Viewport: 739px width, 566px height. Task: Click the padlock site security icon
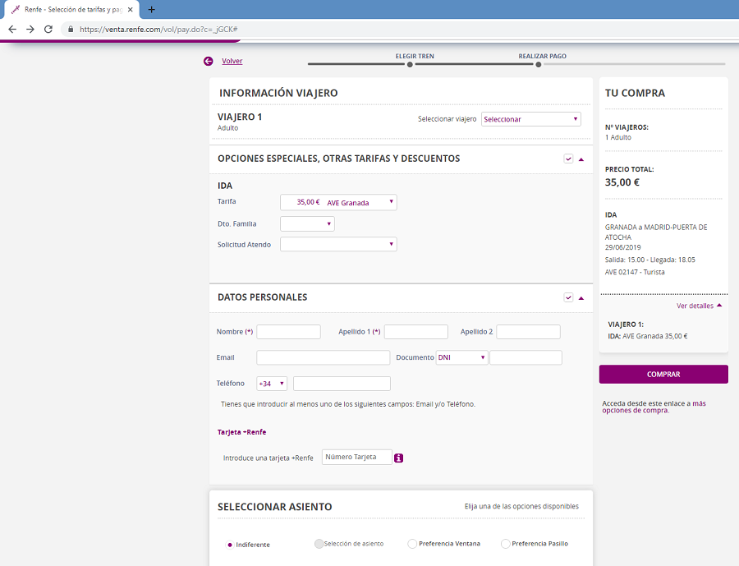71,29
